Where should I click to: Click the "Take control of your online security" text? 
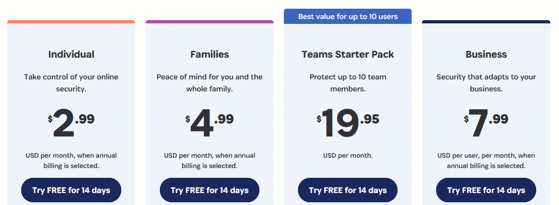[x=71, y=83]
